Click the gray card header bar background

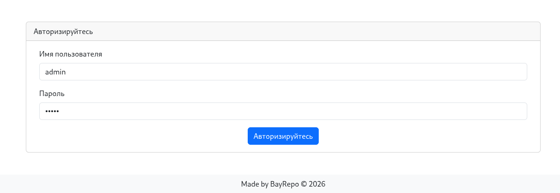click(323, 32)
